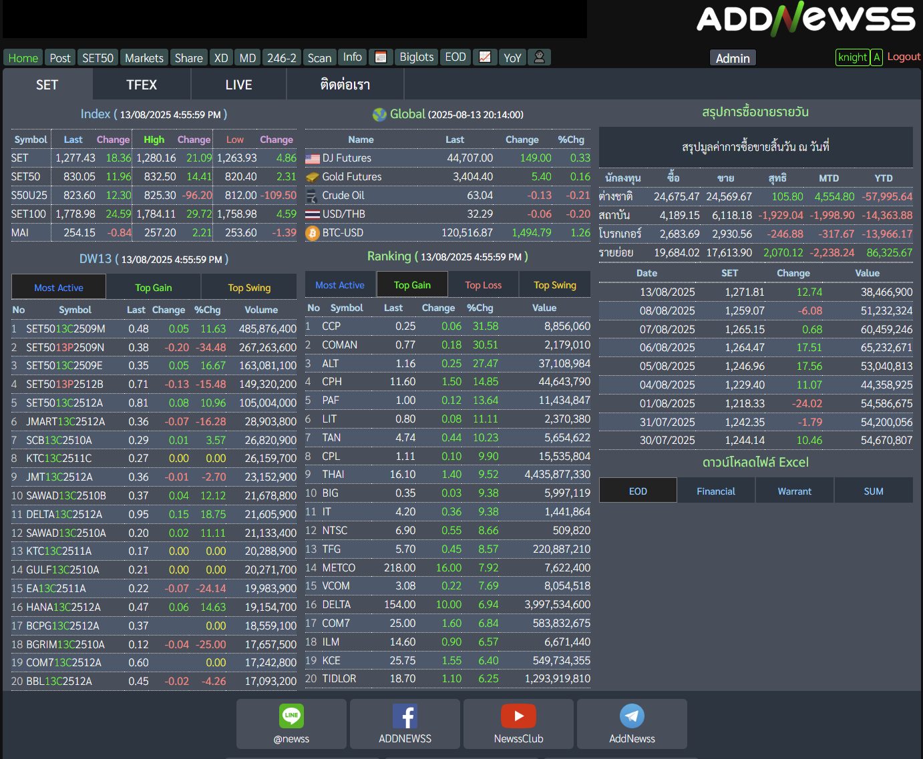Open the MD menu item
923x759 pixels.
tap(248, 58)
